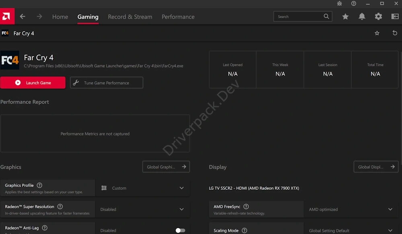Image resolution: width=402 pixels, height=234 pixels.
Task: Show help for Radeon Anti-Lag
Action: coord(45,228)
